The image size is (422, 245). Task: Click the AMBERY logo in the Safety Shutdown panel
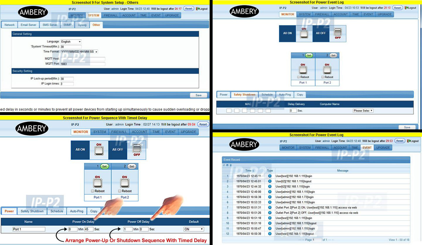tap(244, 11)
